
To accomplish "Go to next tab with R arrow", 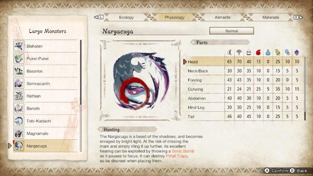I will 298,17.
